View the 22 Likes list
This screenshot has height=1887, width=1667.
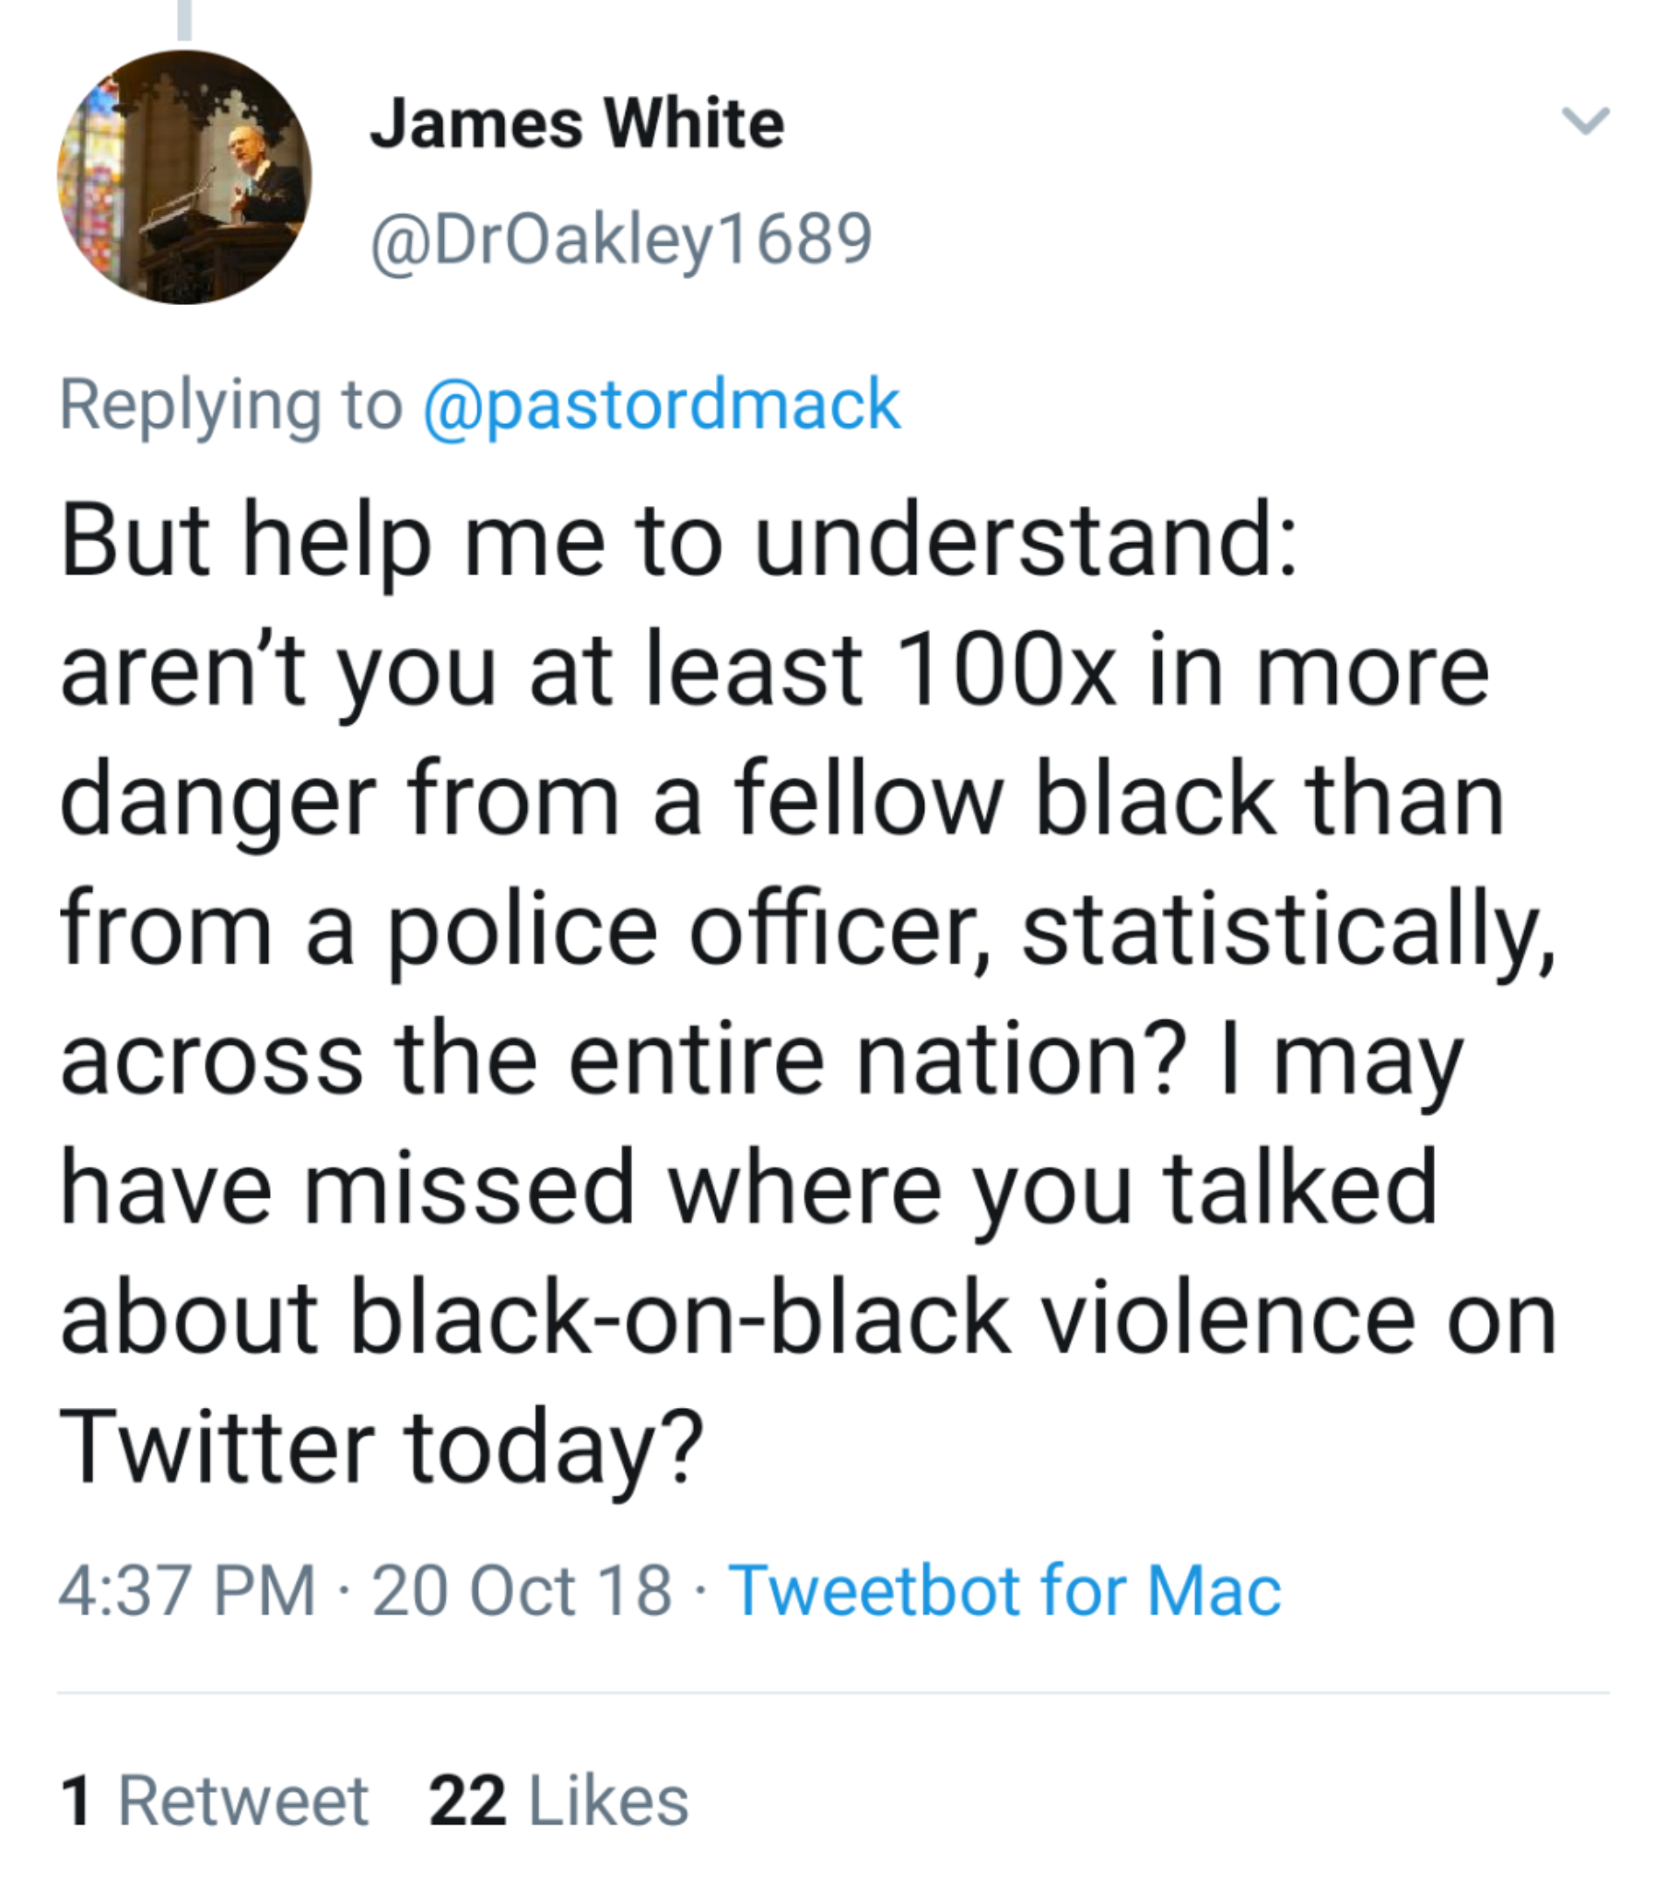tap(558, 1800)
